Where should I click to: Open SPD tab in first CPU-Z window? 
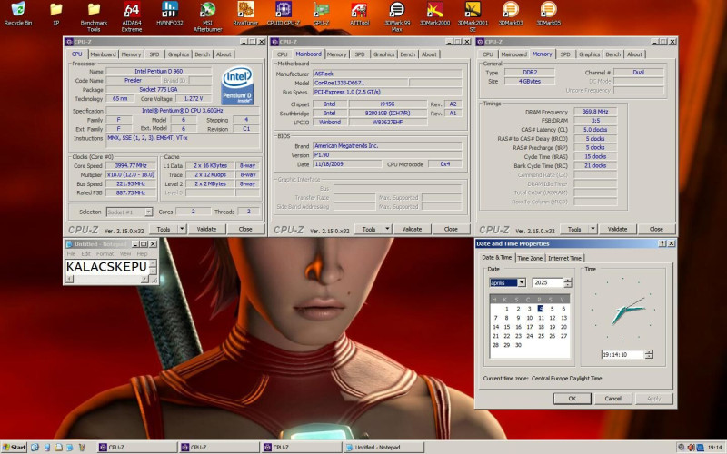154,54
